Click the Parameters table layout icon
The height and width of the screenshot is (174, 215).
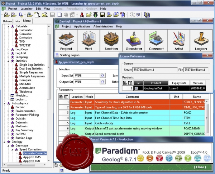point(61,97)
